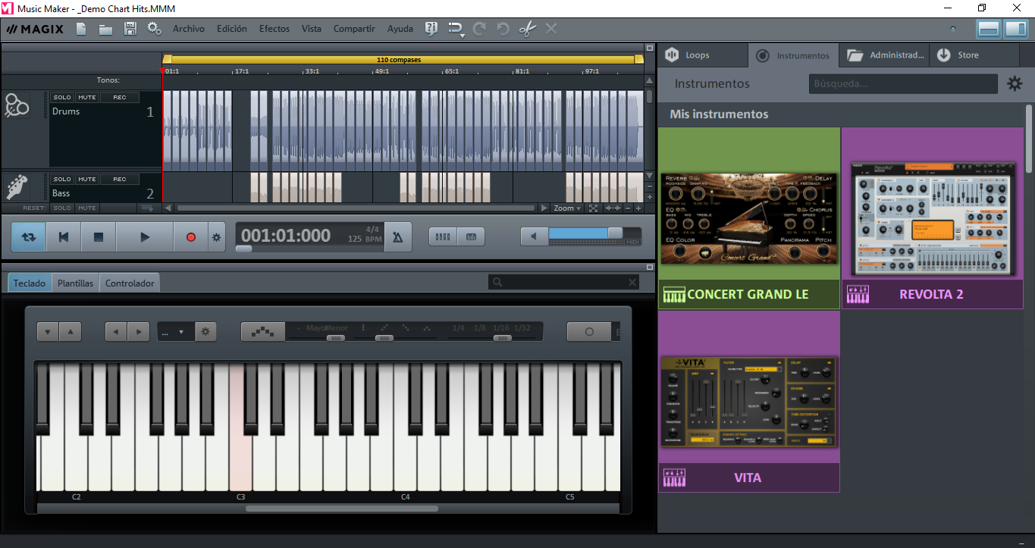Reset all MUTE states
Image resolution: width=1035 pixels, height=548 pixels.
coord(87,208)
